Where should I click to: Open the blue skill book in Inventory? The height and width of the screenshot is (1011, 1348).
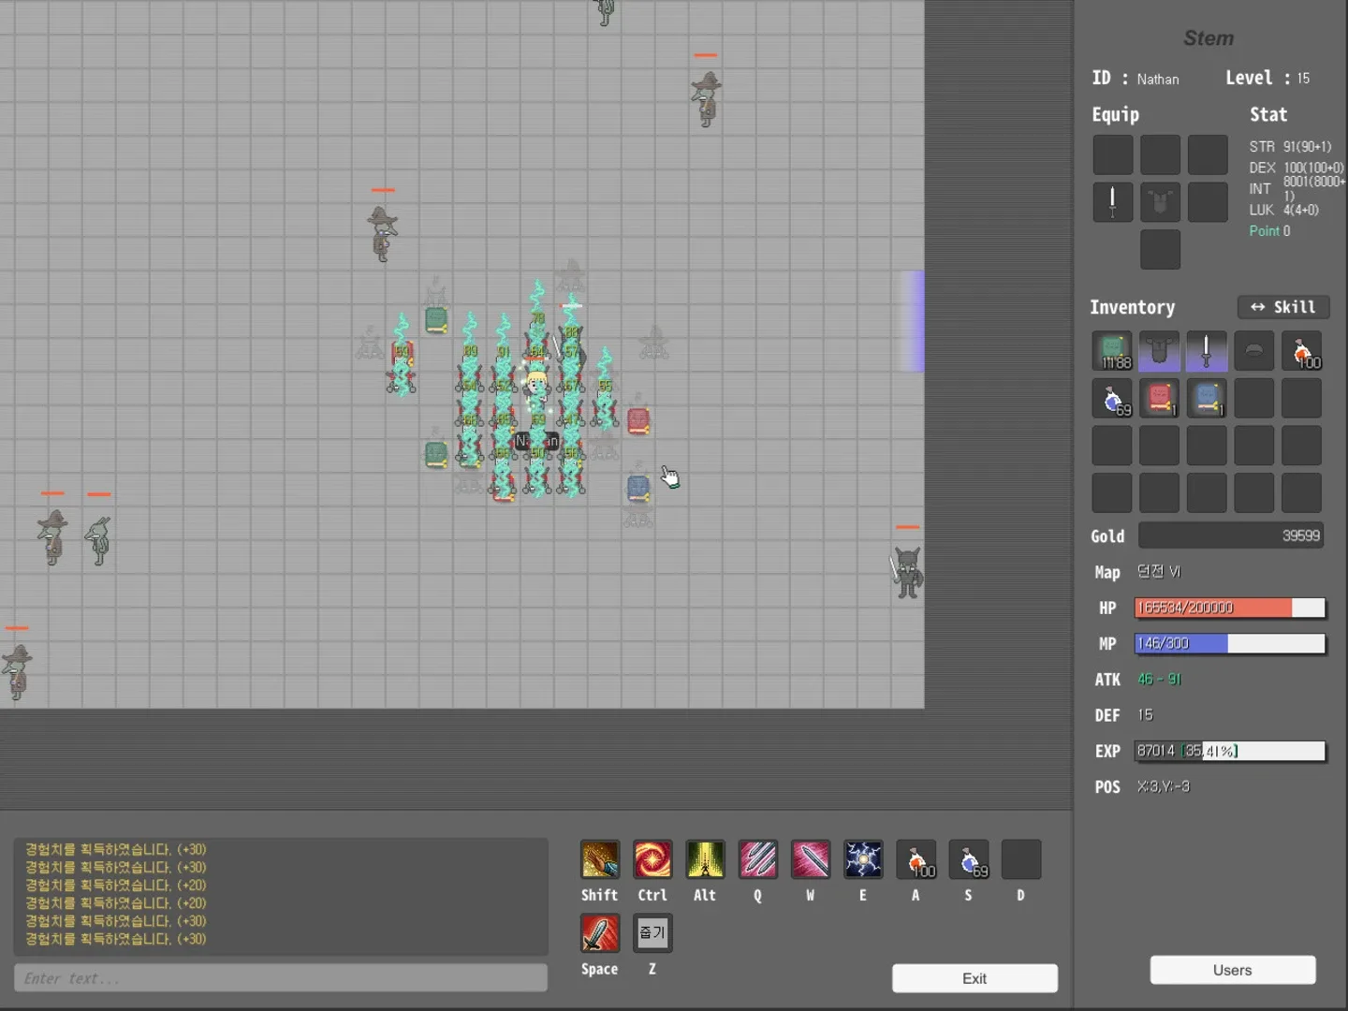[x=1207, y=398]
